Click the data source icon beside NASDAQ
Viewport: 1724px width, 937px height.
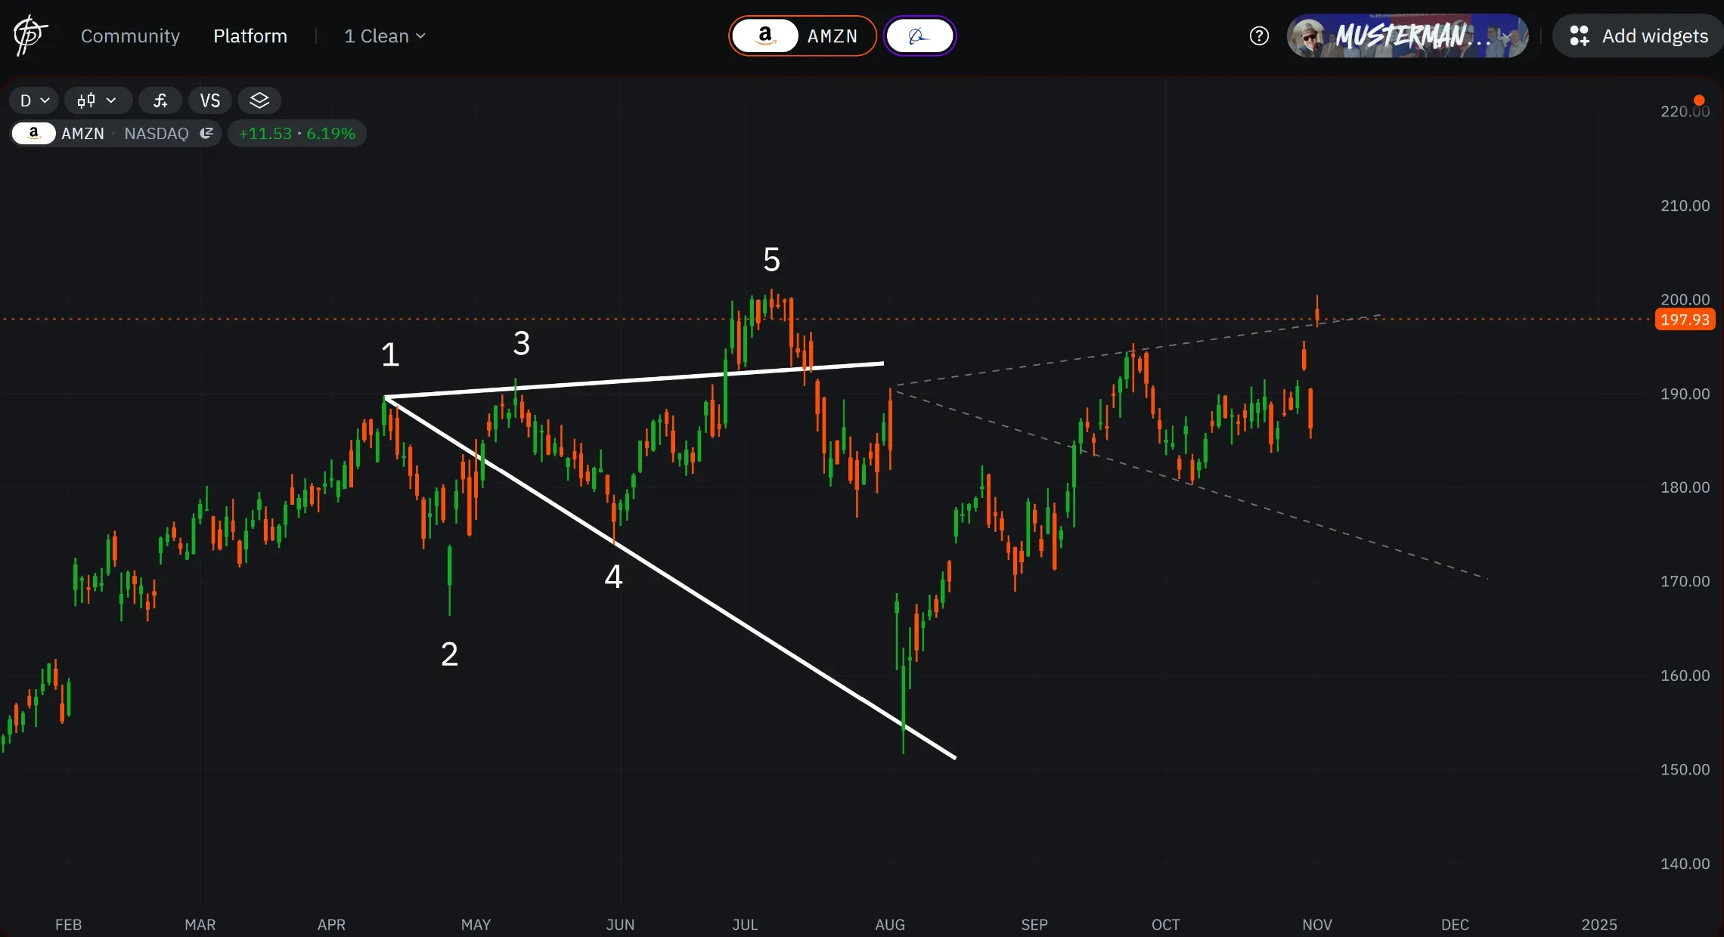(206, 134)
